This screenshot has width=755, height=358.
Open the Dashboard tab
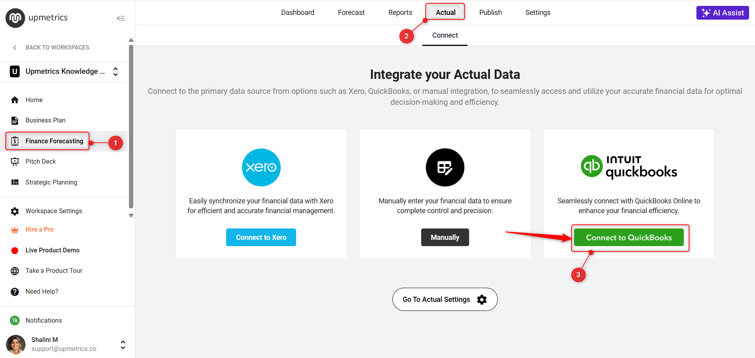coord(298,13)
